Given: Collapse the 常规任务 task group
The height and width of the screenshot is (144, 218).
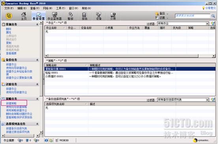Looking at the screenshot, I should 37,24.
